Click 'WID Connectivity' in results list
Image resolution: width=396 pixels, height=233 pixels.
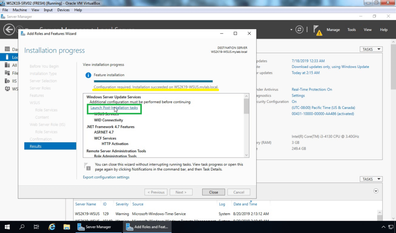[x=108, y=120]
